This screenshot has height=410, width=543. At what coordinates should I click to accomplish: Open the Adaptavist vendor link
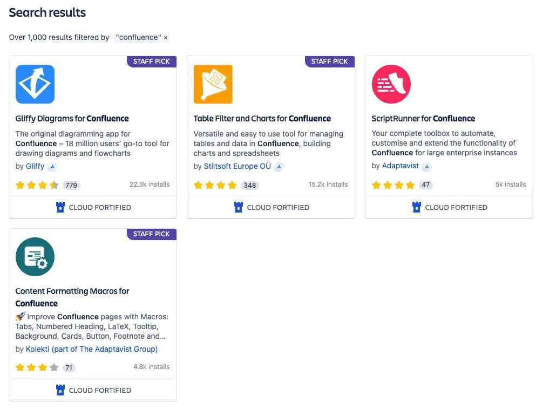[x=401, y=166]
